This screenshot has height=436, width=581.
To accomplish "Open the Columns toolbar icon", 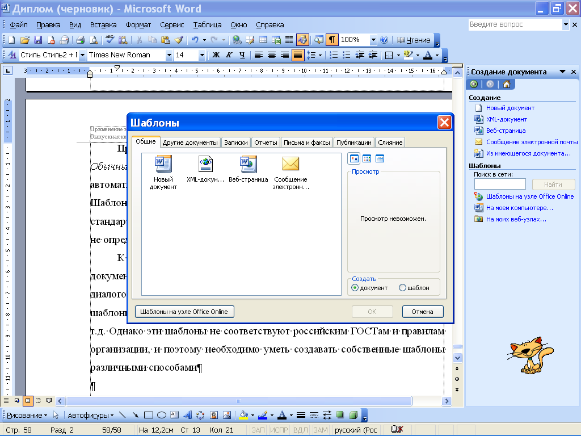I will point(289,40).
